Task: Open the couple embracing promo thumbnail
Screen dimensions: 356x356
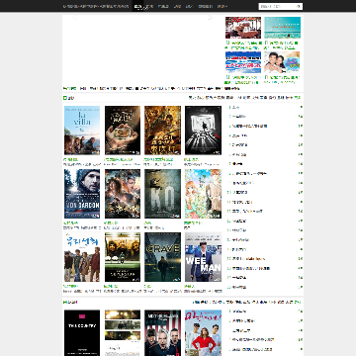Action: click(282, 62)
